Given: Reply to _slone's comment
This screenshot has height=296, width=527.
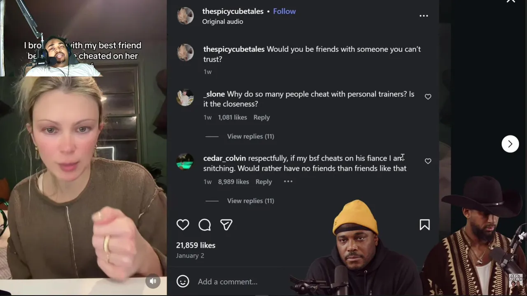Looking at the screenshot, I should coord(261,117).
